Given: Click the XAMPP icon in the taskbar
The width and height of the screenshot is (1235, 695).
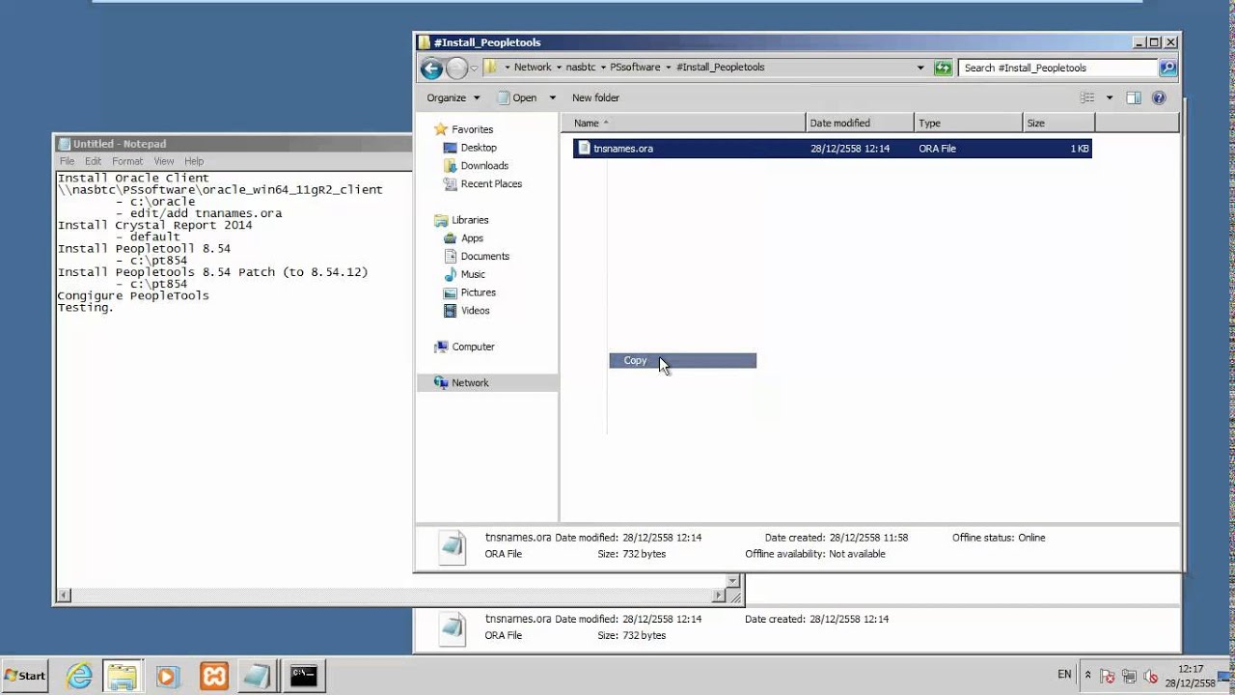Looking at the screenshot, I should (213, 677).
